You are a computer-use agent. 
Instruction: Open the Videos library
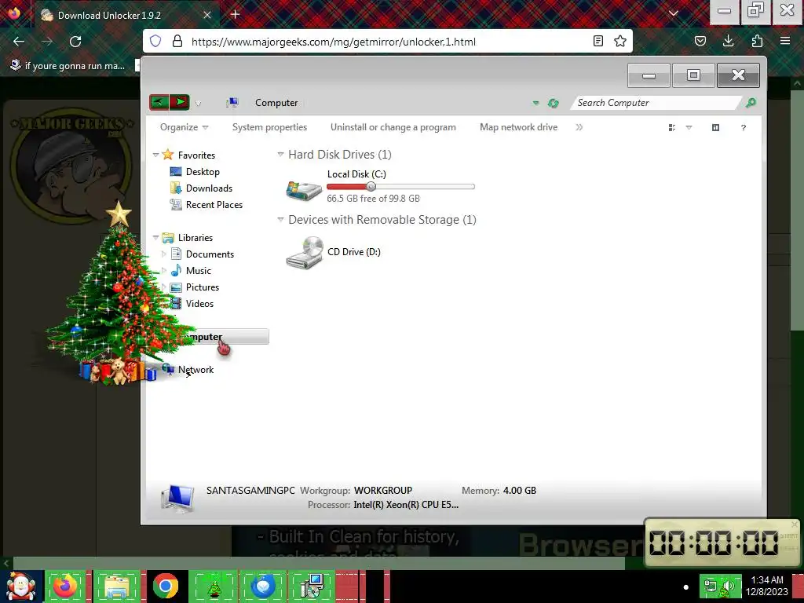point(199,304)
